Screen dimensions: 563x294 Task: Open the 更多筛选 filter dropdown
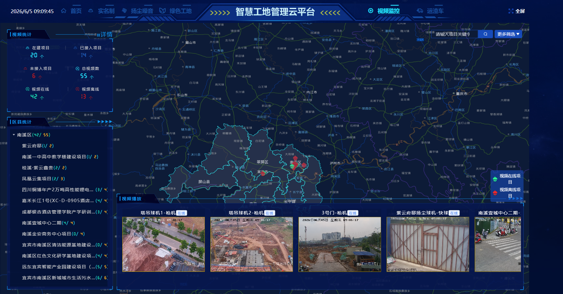click(508, 34)
